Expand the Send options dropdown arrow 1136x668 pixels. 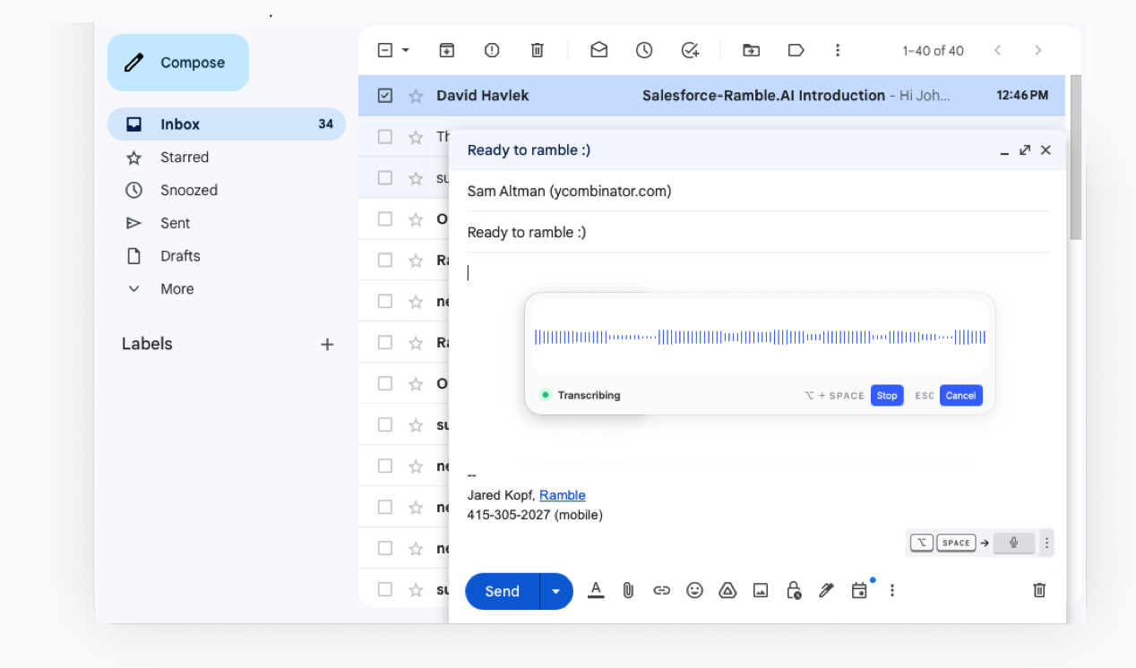point(556,591)
